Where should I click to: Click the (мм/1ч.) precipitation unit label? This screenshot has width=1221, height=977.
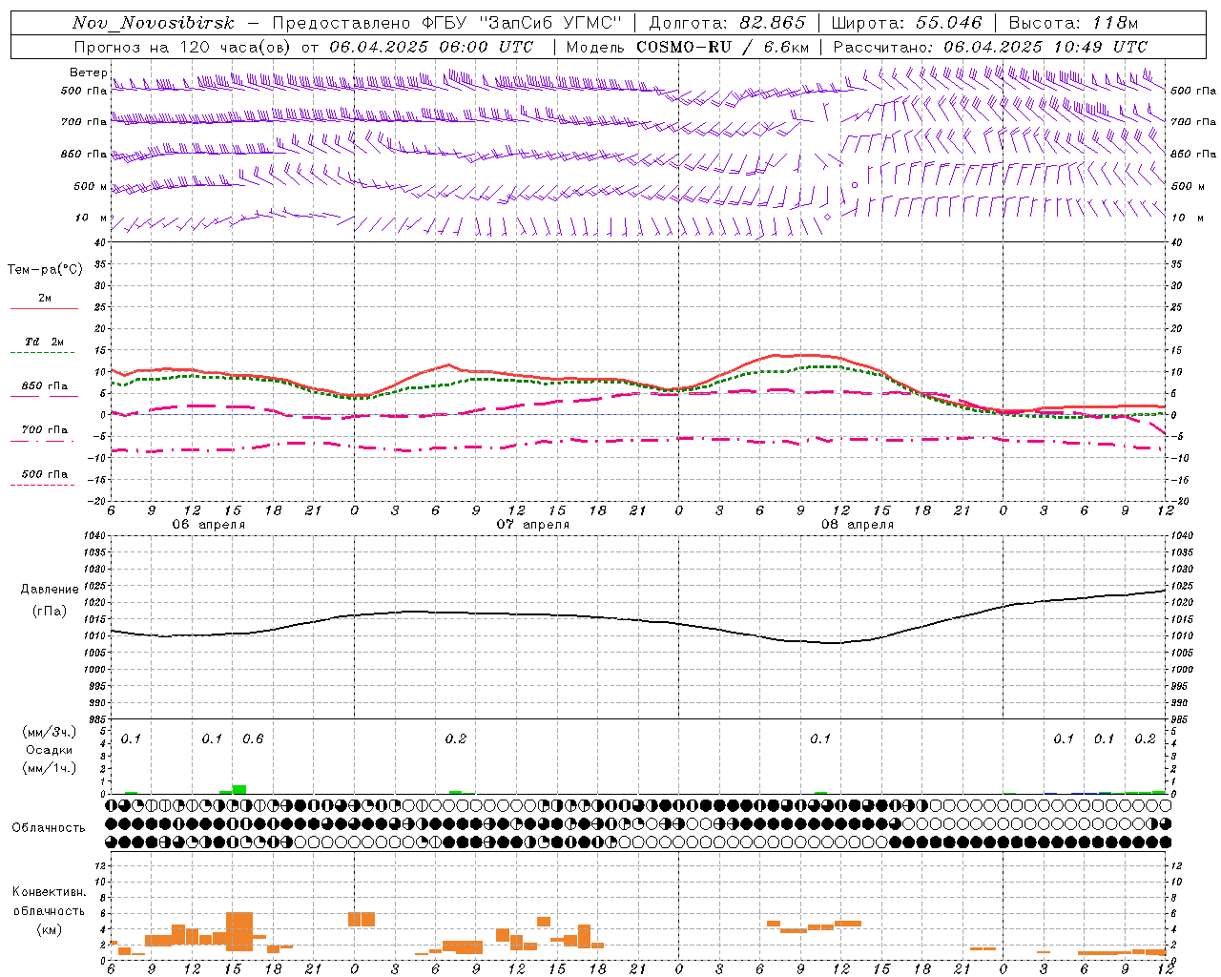tap(50, 768)
